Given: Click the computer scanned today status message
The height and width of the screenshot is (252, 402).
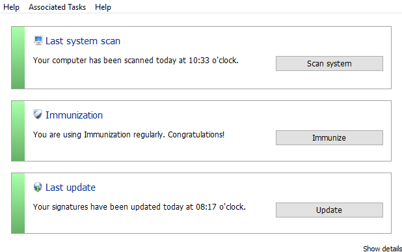Looking at the screenshot, I should 135,61.
